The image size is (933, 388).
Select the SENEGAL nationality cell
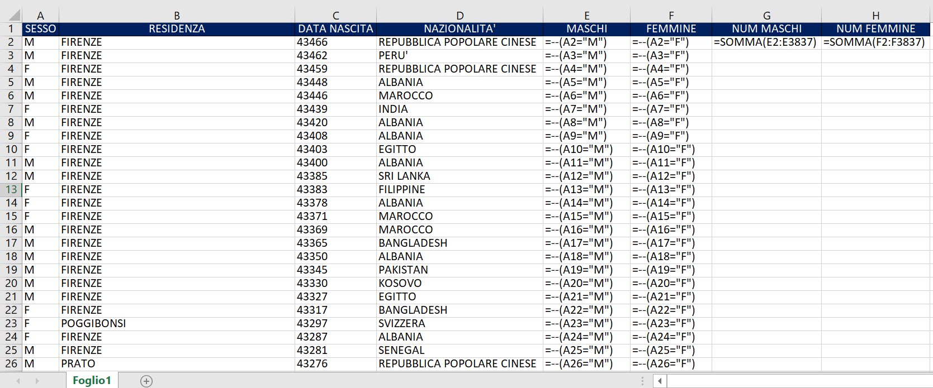460,351
